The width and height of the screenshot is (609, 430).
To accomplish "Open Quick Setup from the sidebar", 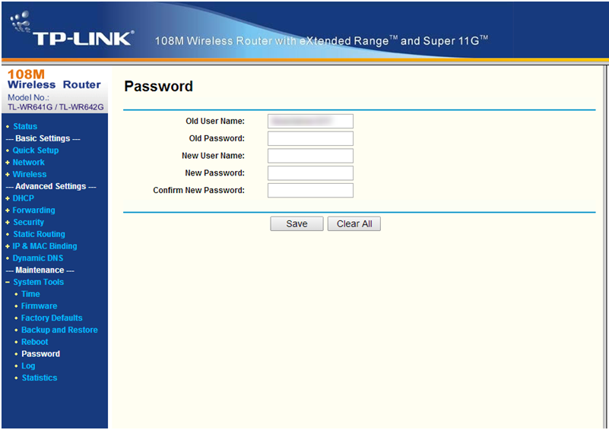I will coord(36,150).
